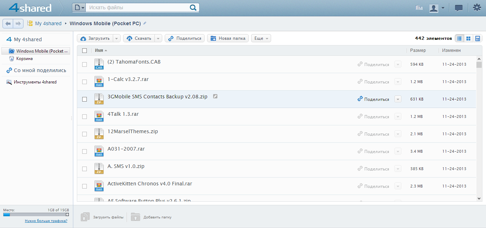Open Со мной поделились section
Viewport: 486px width, 228px height.
point(36,70)
